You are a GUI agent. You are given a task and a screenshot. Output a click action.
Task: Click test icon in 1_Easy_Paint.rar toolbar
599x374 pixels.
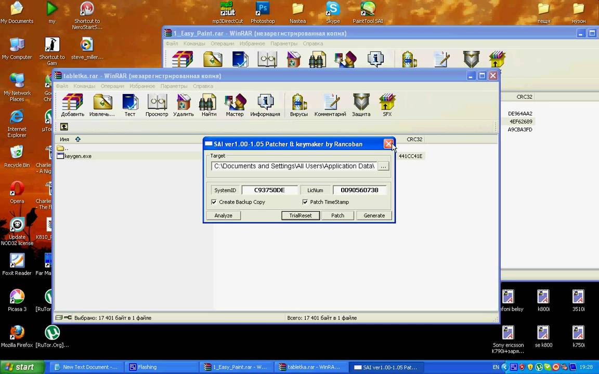pos(240,59)
